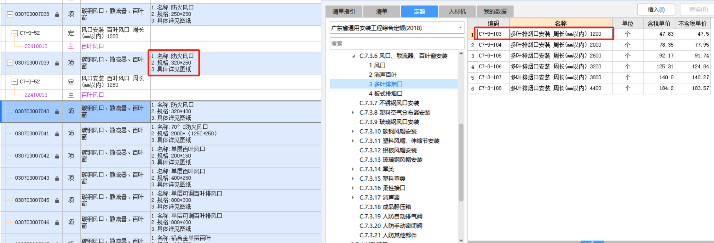
Task: Expand C.7.3.14 罩类 node
Action: [353, 169]
